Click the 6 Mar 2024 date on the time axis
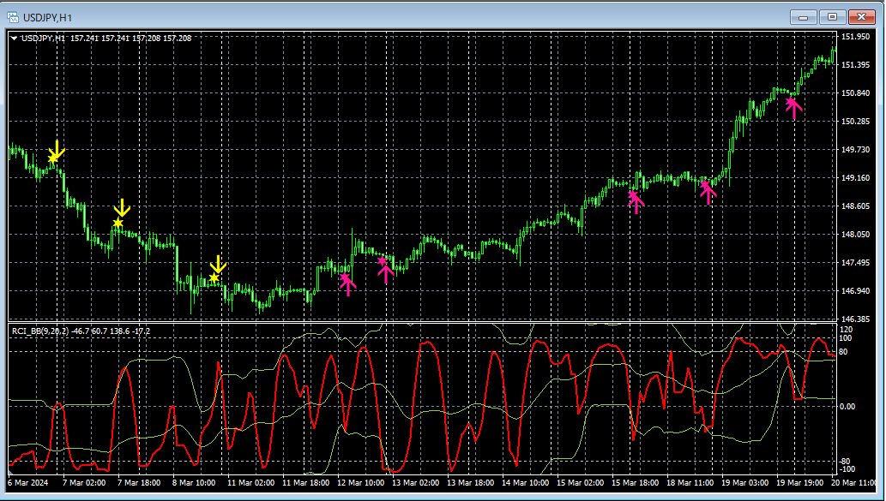The width and height of the screenshot is (886, 501). pyautogui.click(x=30, y=481)
